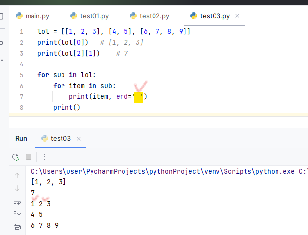Rerun test03 with the rerun icon
The image size is (308, 235).
[x=16, y=157]
